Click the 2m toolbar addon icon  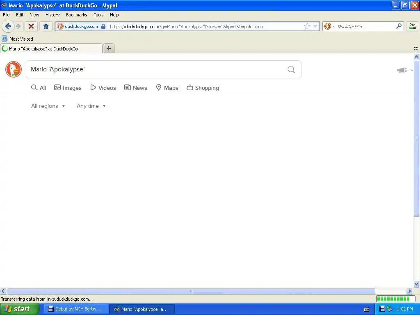[x=413, y=26]
